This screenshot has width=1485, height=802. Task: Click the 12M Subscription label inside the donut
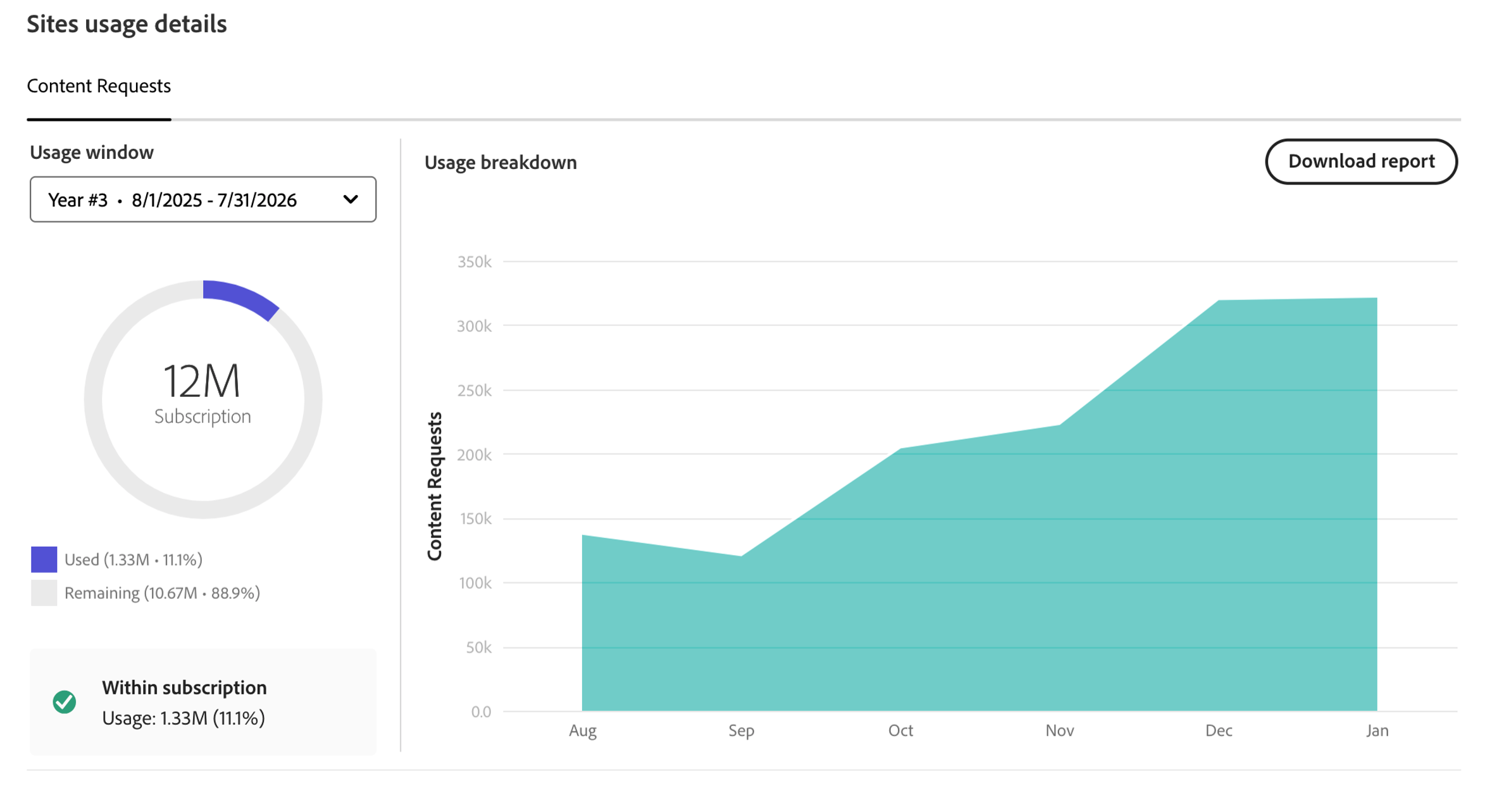pyautogui.click(x=202, y=392)
